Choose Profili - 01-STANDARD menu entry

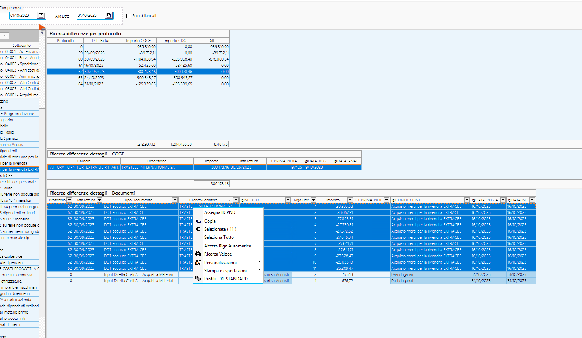point(228,279)
